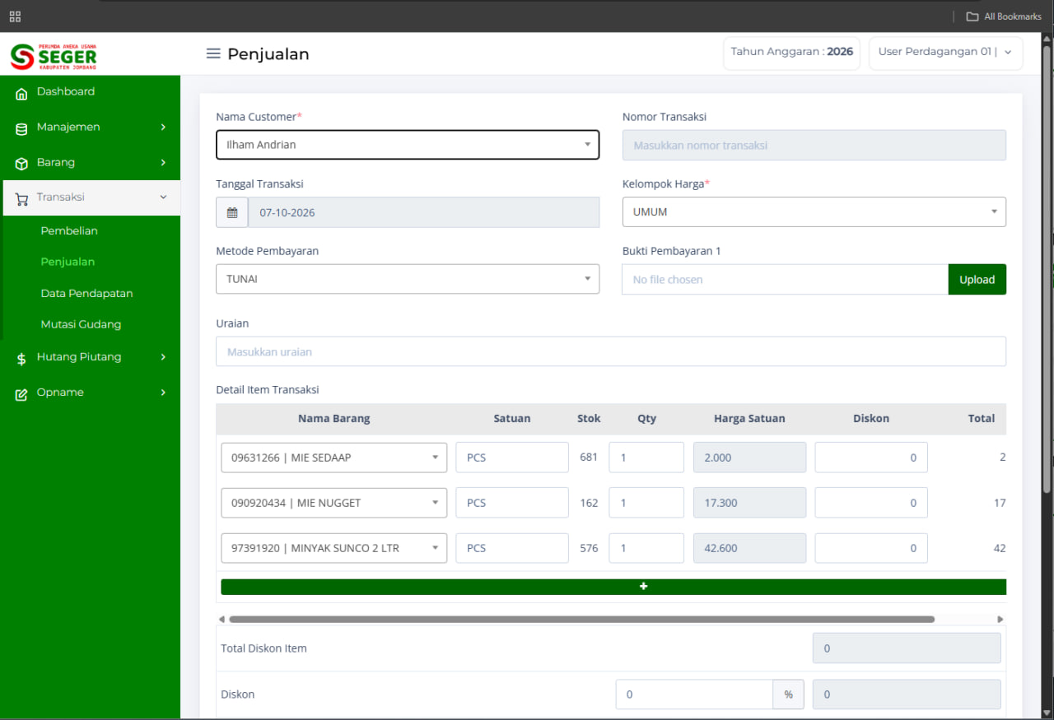The height and width of the screenshot is (720, 1054).
Task: Change the MIE SEDAAP item dropdown
Action: point(334,458)
